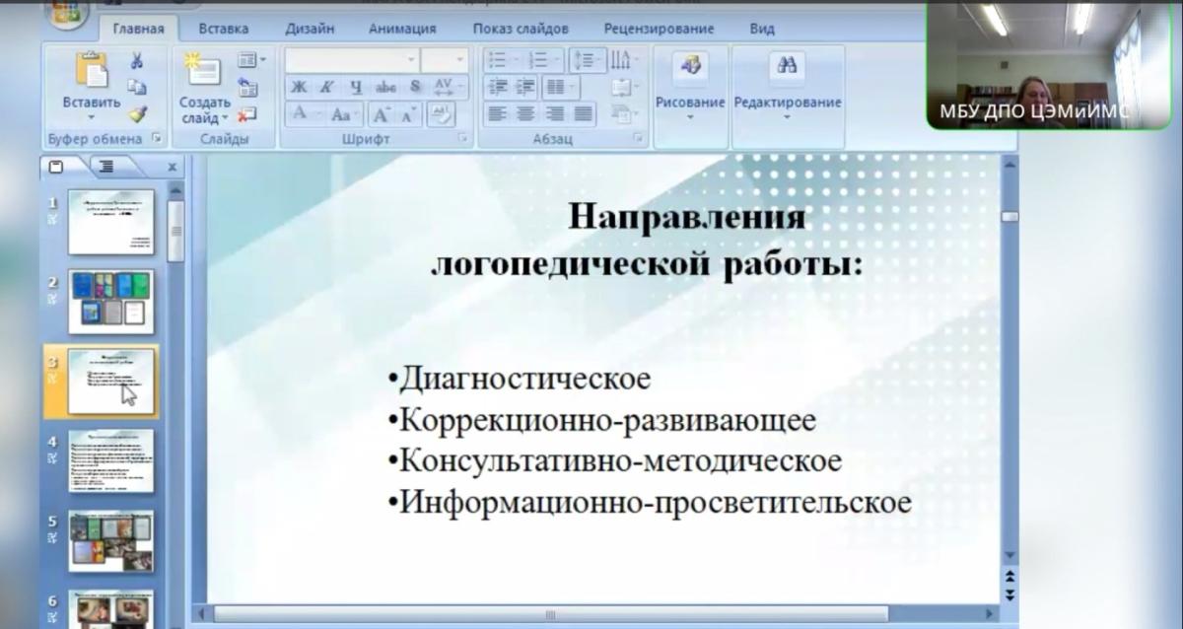Click the decrease list level indent icon
Image resolution: width=1183 pixels, height=629 pixels.
499,87
